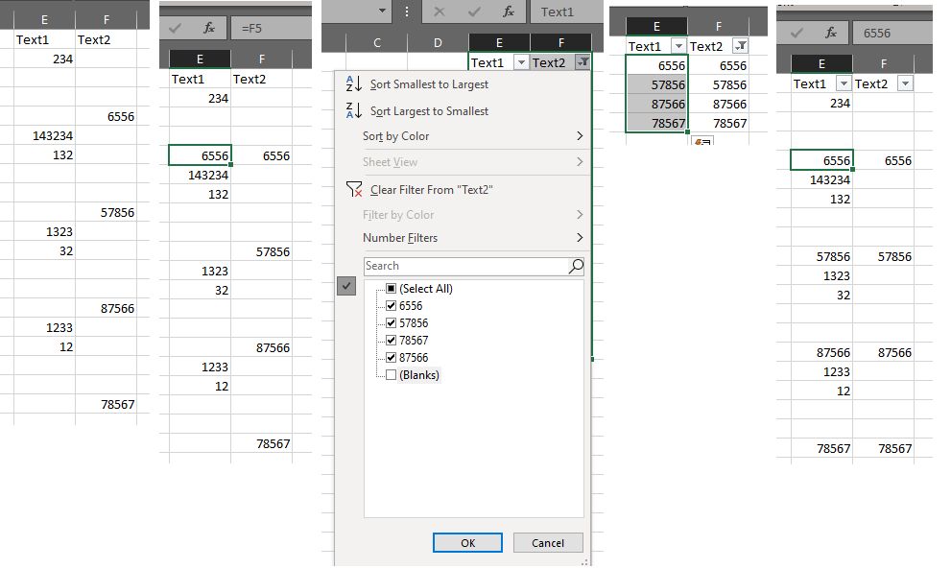The width and height of the screenshot is (951, 569).
Task: Uncheck the 57856 filter checkbox
Action: coord(392,323)
